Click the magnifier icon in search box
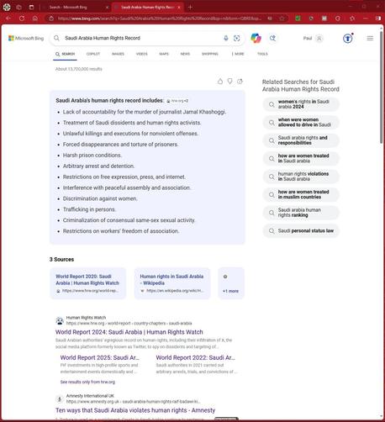This screenshot has width=385, height=422. tap(56, 38)
